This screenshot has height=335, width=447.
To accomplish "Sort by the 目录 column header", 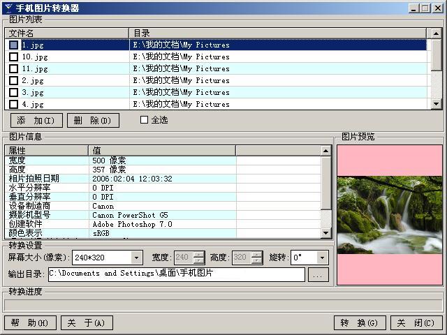I will (278, 33).
